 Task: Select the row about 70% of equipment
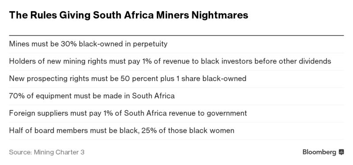pos(176,96)
